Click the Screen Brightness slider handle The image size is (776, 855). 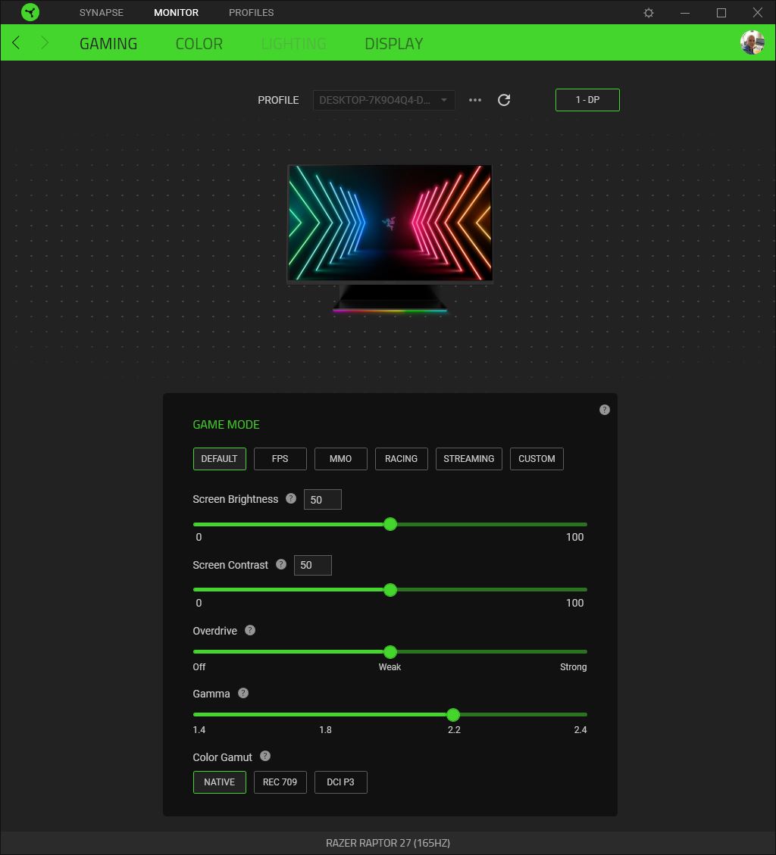[390, 524]
